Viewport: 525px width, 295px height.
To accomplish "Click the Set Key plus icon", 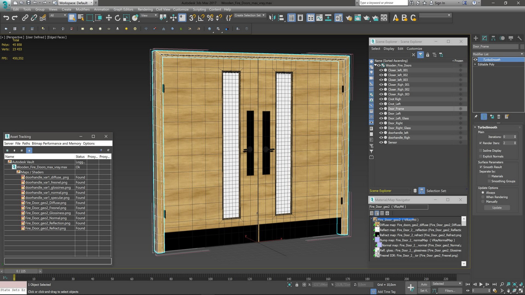I will [x=411, y=287].
